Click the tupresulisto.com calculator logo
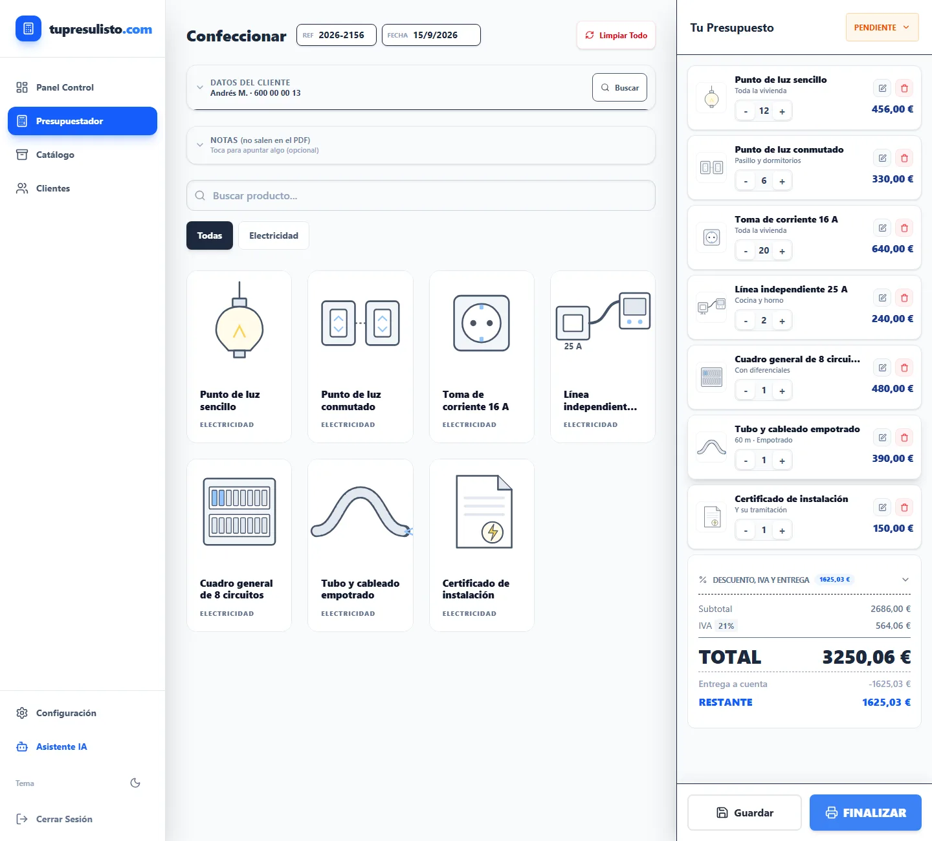This screenshot has width=932, height=841. [28, 28]
